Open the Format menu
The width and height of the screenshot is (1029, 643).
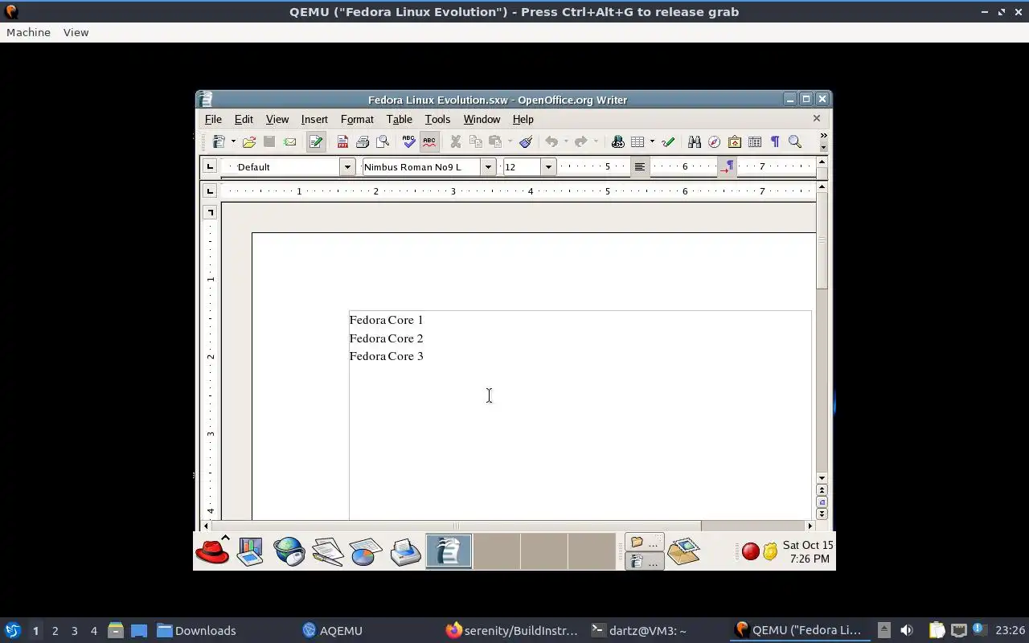point(357,119)
